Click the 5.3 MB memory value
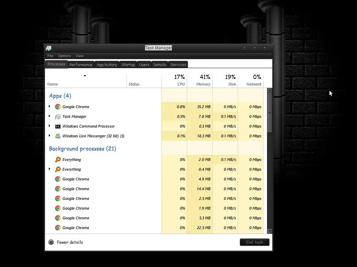This screenshot has width=357, height=267. click(x=205, y=218)
